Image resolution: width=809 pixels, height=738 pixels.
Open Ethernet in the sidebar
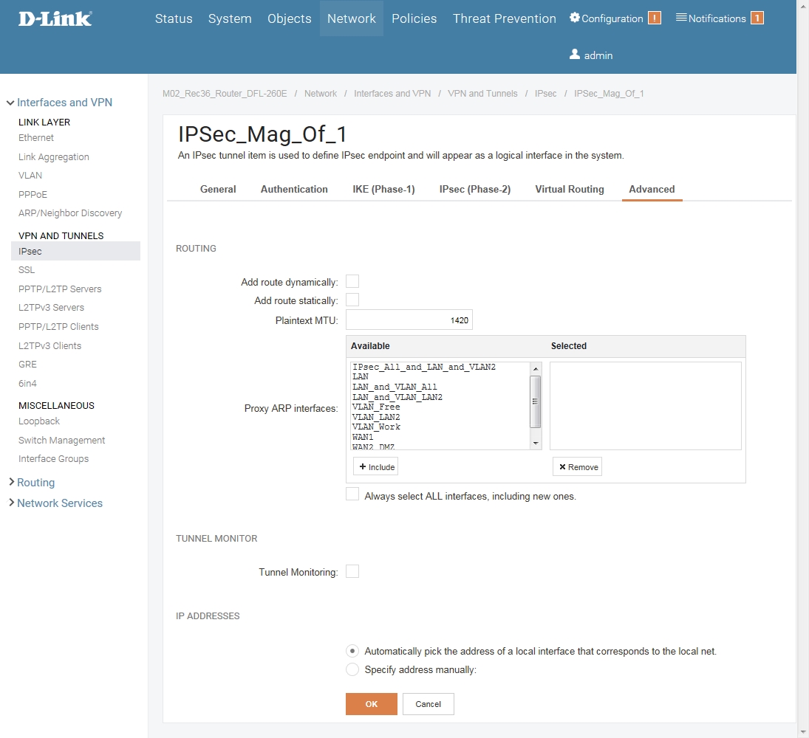(36, 137)
